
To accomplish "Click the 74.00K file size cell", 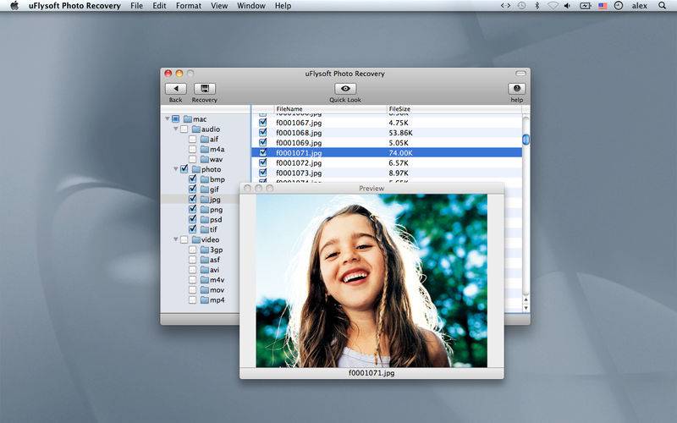I will click(x=400, y=153).
